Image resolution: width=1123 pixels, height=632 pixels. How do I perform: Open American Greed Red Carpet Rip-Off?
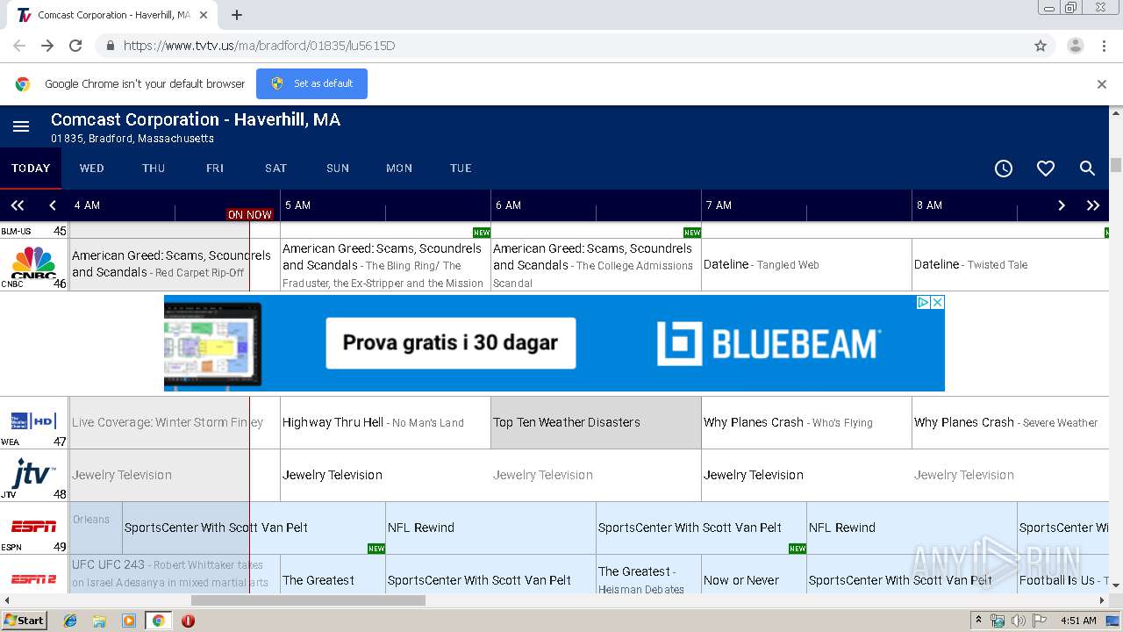pyautogui.click(x=175, y=264)
